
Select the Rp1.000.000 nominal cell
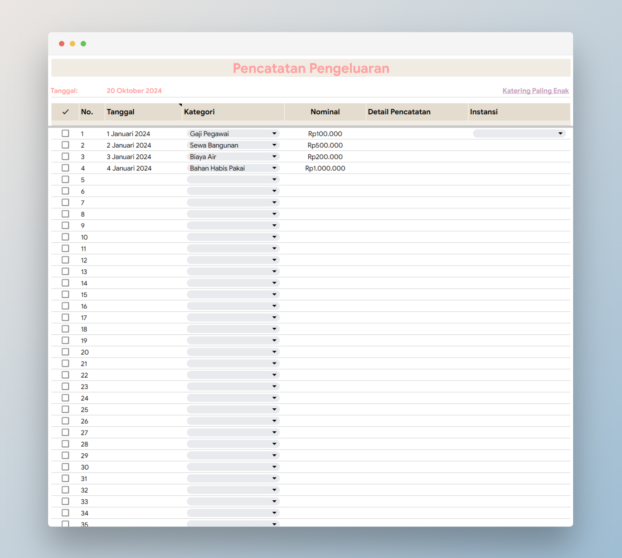click(x=325, y=169)
